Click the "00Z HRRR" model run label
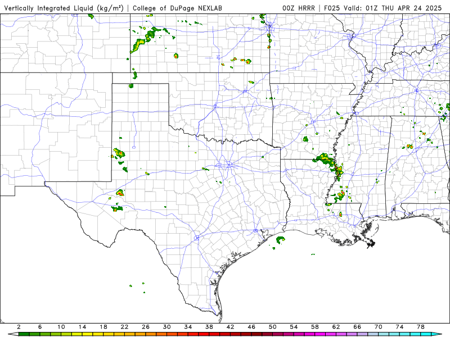This screenshot has height=337, width=450. tap(299, 8)
